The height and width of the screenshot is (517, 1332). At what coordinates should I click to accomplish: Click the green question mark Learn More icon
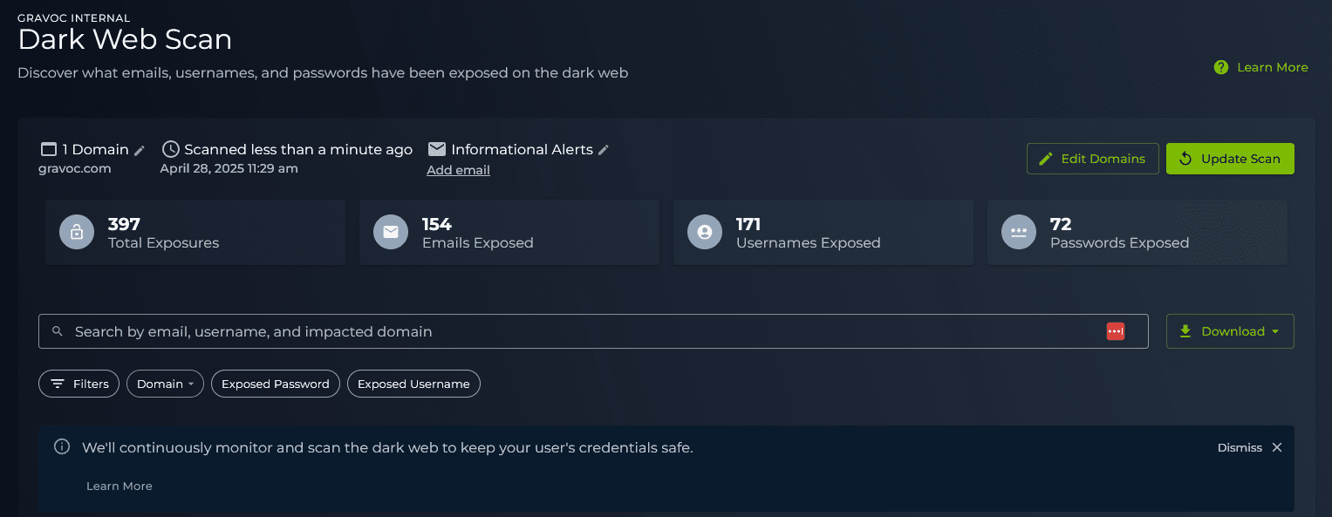pyautogui.click(x=1220, y=66)
